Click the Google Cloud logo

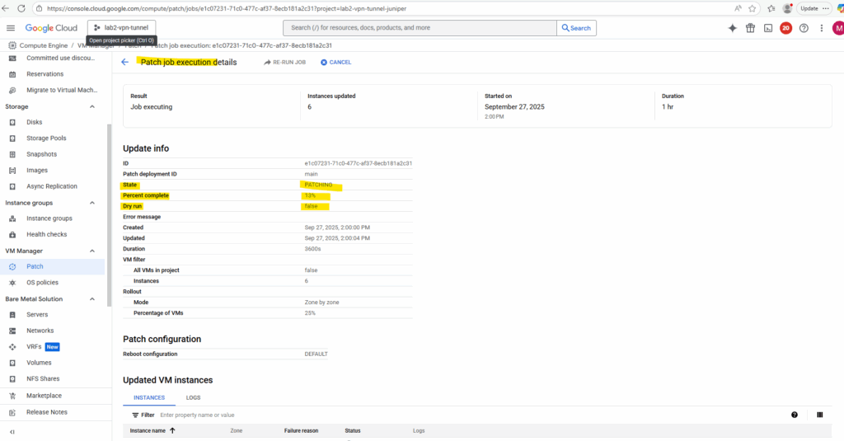(x=51, y=28)
